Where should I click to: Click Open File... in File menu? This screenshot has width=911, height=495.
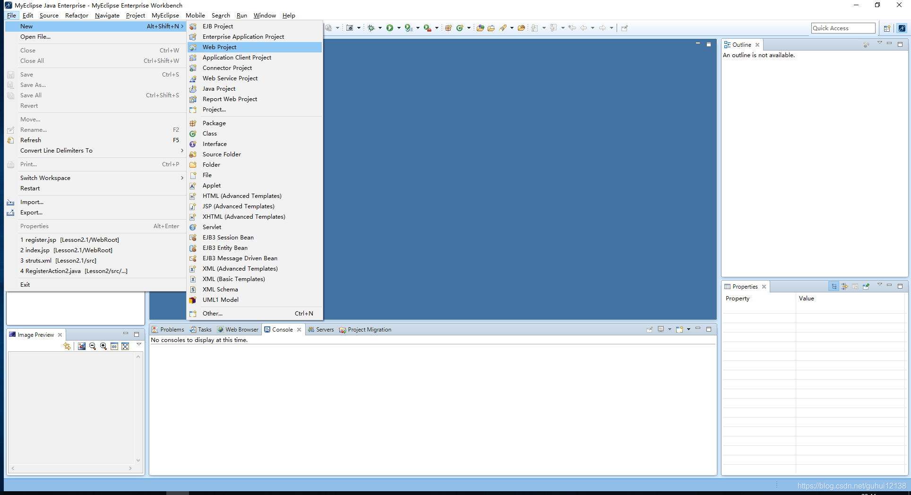(95, 36)
